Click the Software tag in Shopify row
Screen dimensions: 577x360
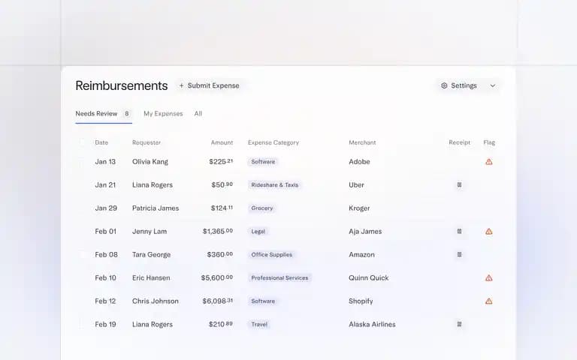tap(263, 301)
